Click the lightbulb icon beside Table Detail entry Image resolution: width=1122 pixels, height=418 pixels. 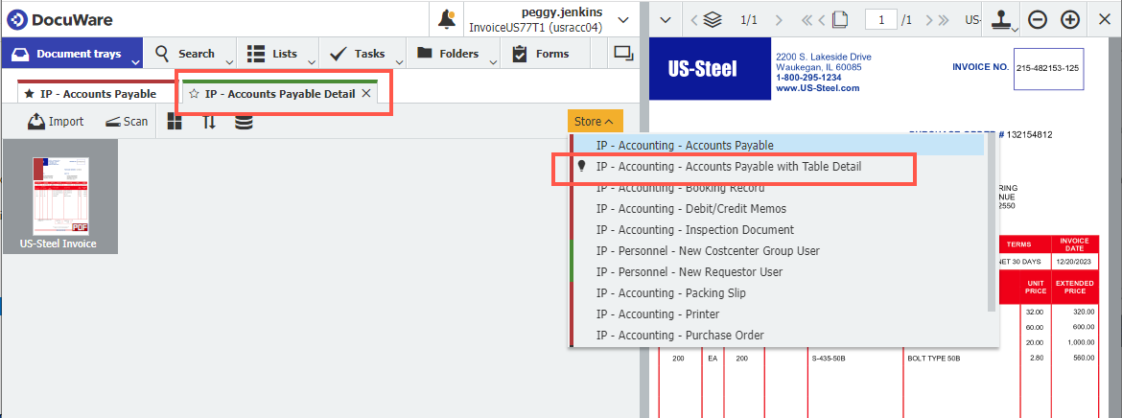[x=582, y=166]
